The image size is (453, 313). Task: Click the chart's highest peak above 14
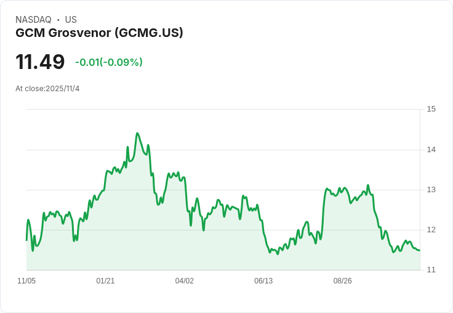click(137, 133)
